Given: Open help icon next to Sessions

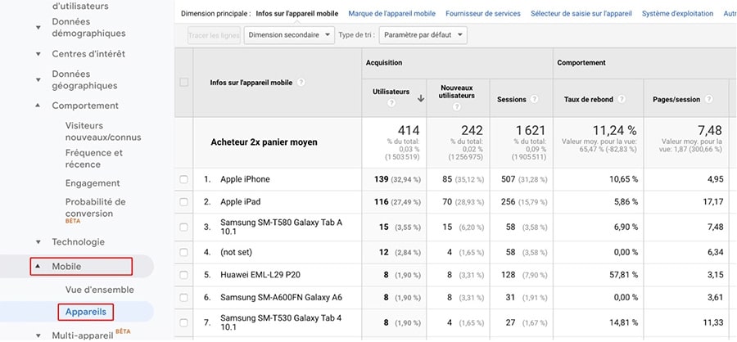Looking at the screenshot, I should coord(534,99).
